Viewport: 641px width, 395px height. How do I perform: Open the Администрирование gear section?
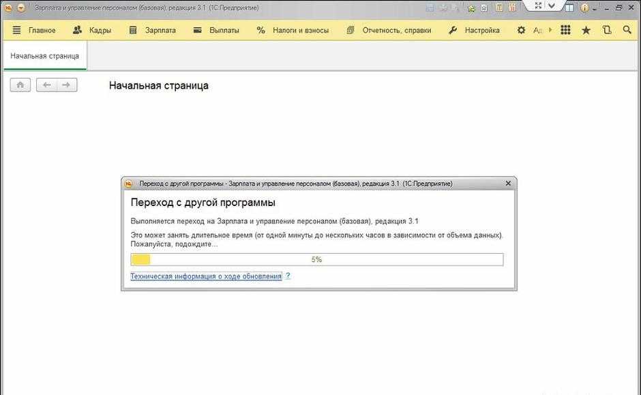point(521,30)
